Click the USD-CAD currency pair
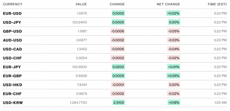 click(x=12, y=49)
